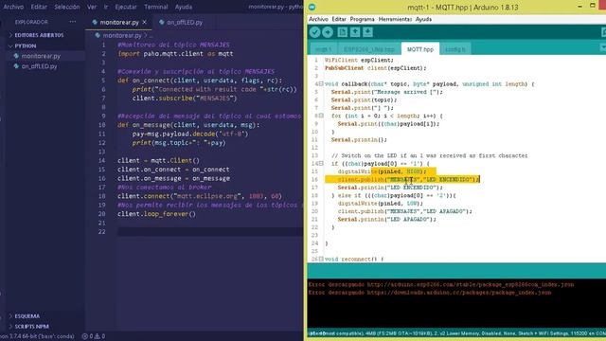Click the Python icon on monitorear.py tab
The height and width of the screenshot is (341, 606).
(95, 23)
